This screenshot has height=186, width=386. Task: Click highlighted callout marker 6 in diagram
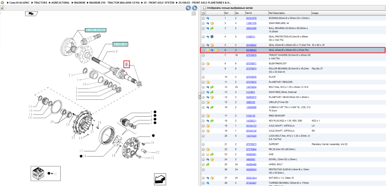pos(126,64)
